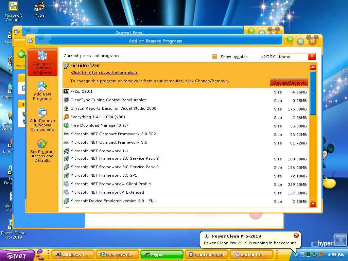This screenshot has width=348, height=261.
Task: Select Microsoft .NET Framework 3.0 Service Pack 2
Action: tap(186, 167)
